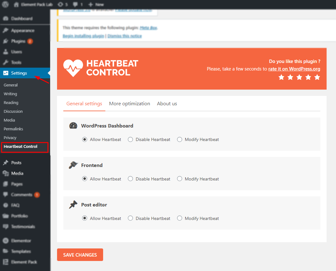Select Allow Heartbeat for Frontend
Image resolution: width=336 pixels, height=271 pixels.
(x=85, y=179)
